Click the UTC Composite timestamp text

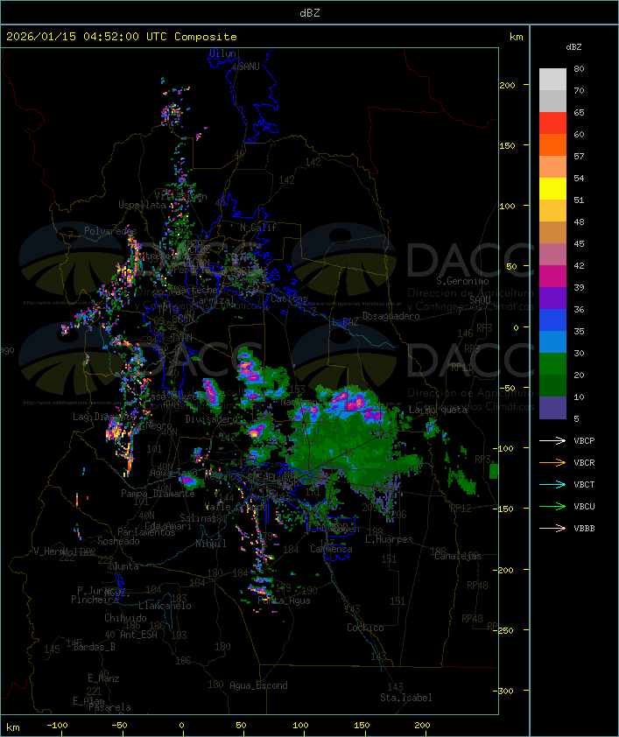pyautogui.click(x=121, y=37)
